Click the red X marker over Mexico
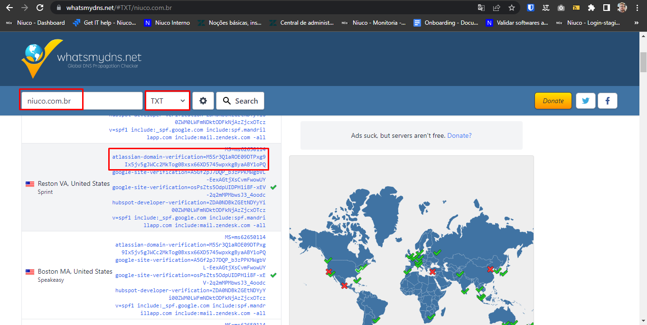This screenshot has height=325, width=647. (344, 286)
